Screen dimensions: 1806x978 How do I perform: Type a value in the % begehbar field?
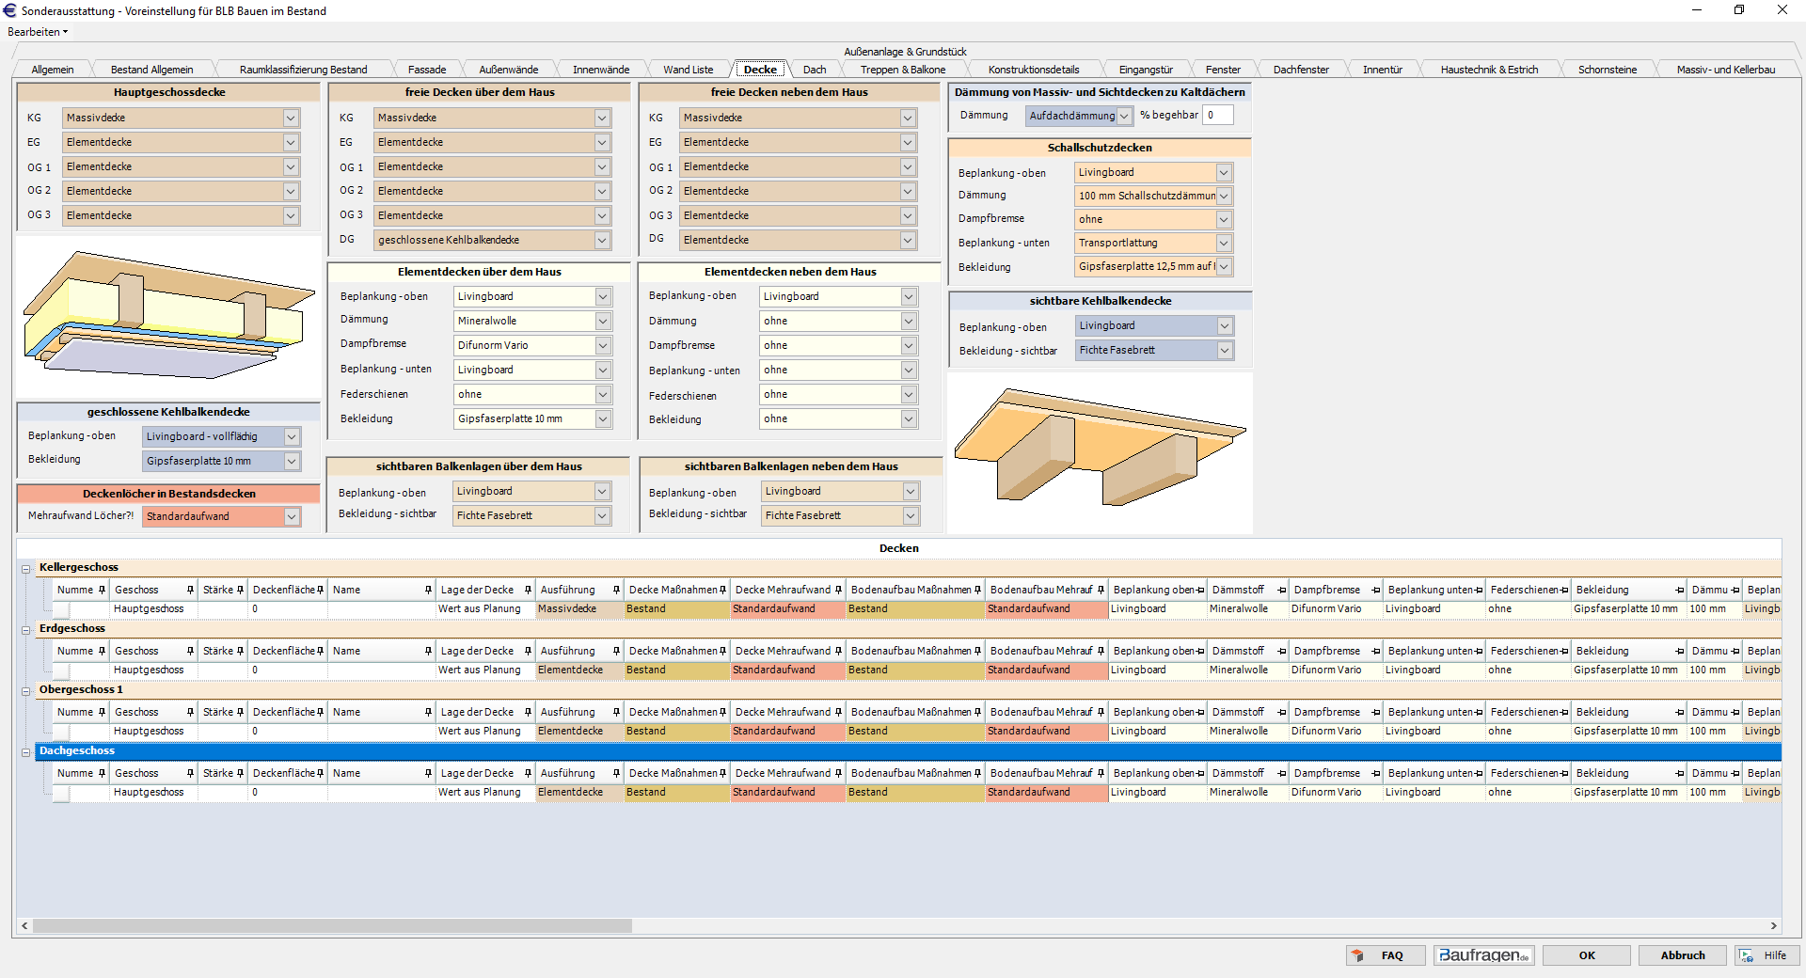[x=1218, y=114]
